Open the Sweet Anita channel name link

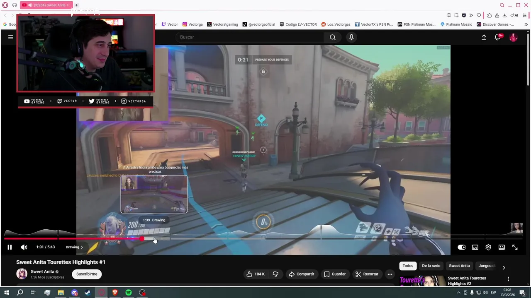42,272
